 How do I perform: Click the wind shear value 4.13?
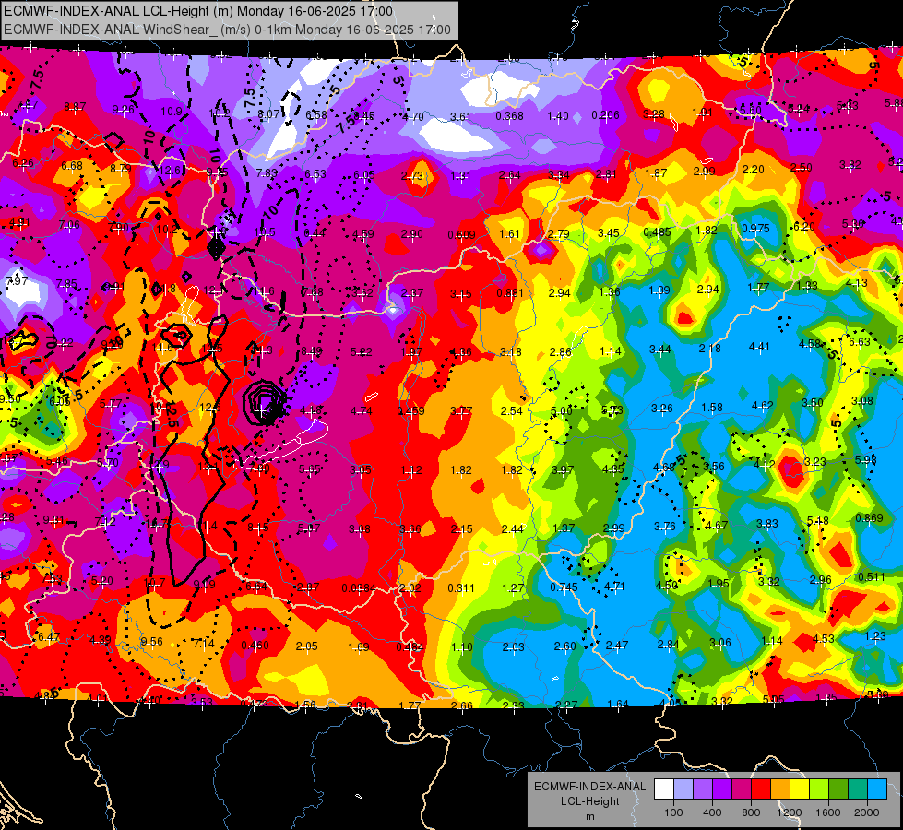pyautogui.click(x=856, y=283)
